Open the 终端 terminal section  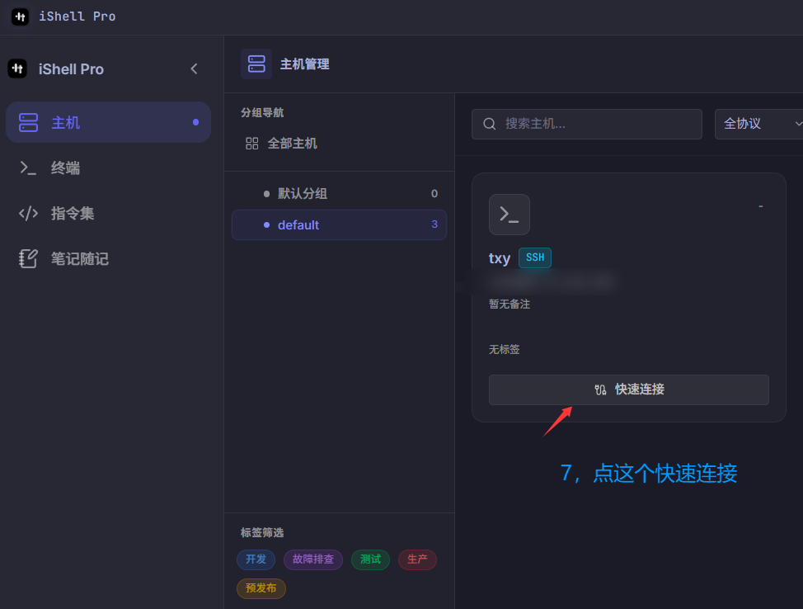pyautogui.click(x=108, y=168)
